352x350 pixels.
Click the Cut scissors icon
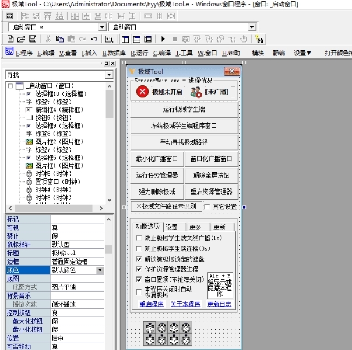click(x=48, y=39)
